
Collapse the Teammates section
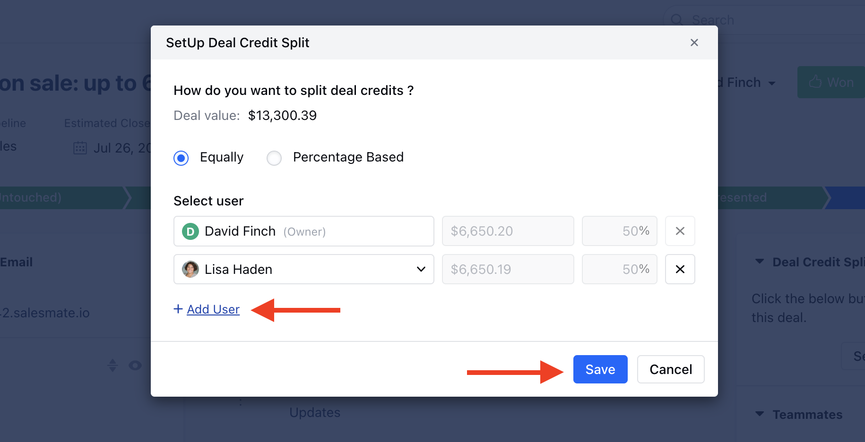(760, 414)
